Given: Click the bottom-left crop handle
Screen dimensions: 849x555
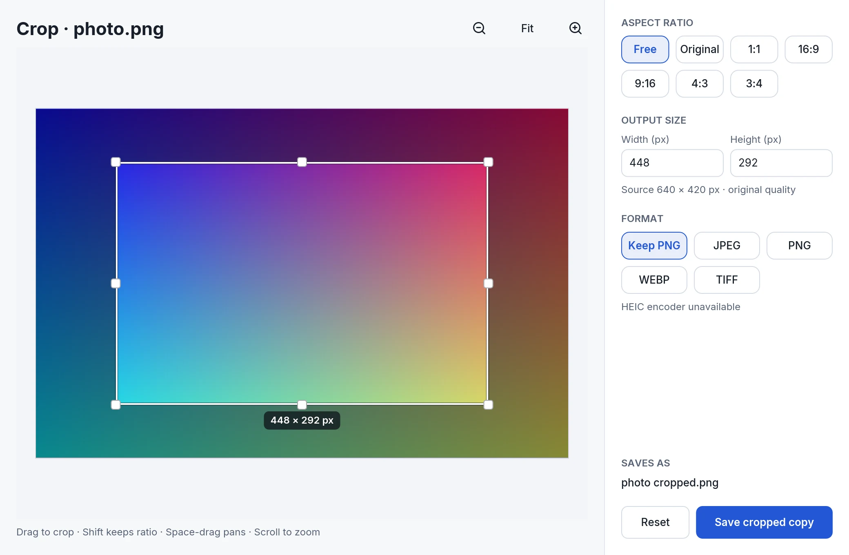Looking at the screenshot, I should point(116,405).
